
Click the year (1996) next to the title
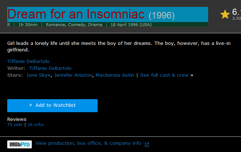162,16
